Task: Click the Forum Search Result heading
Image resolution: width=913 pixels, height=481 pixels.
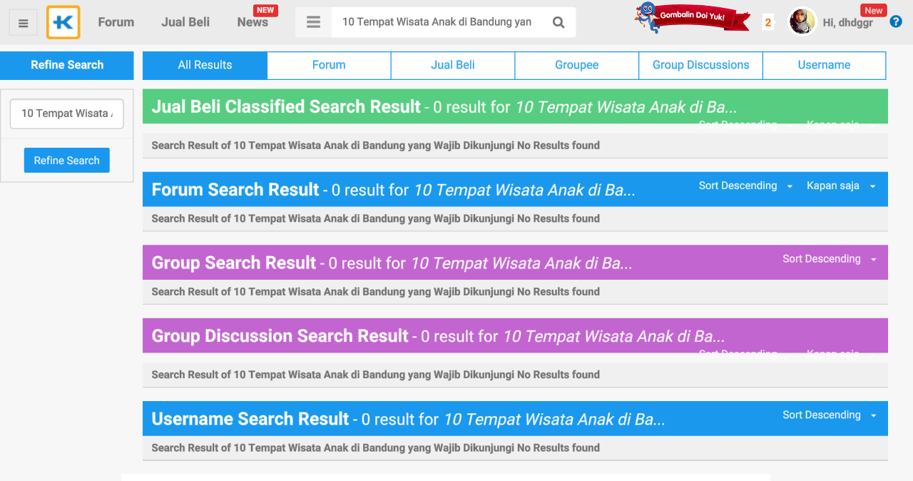Action: pos(235,190)
